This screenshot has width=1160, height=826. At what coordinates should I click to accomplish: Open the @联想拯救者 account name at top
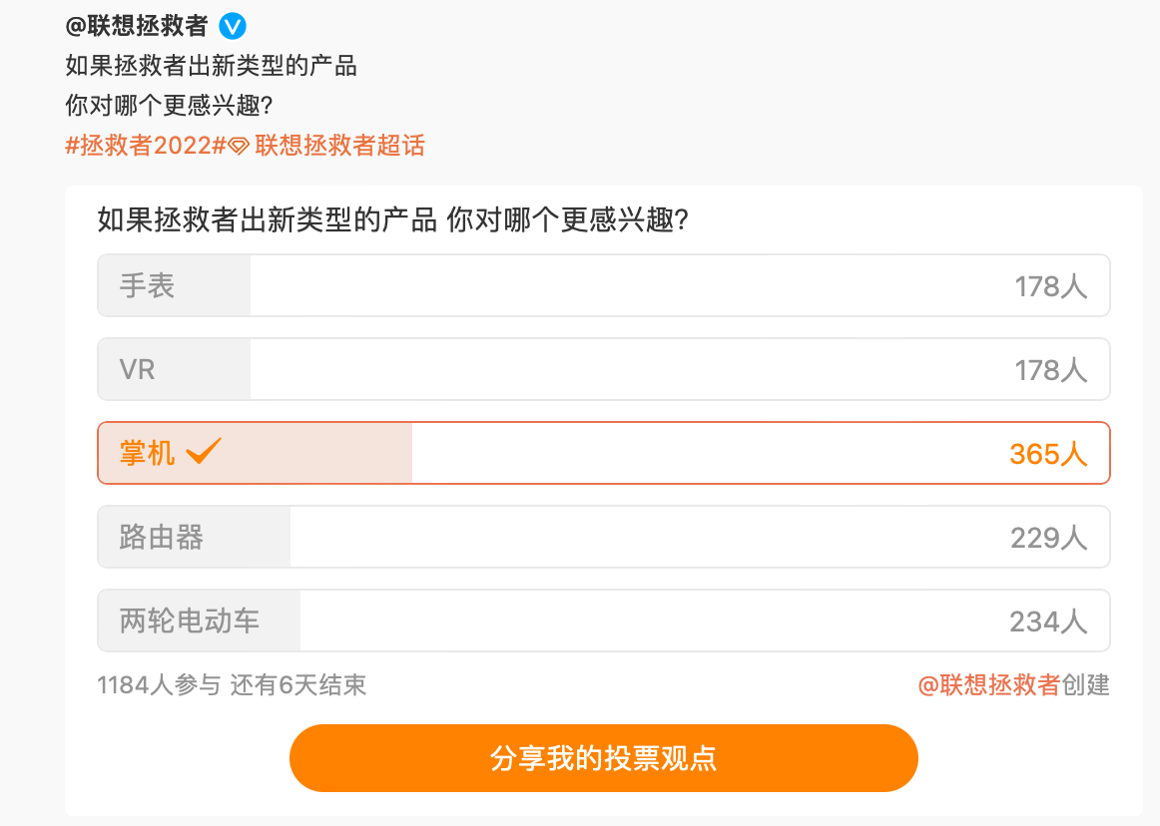137,26
